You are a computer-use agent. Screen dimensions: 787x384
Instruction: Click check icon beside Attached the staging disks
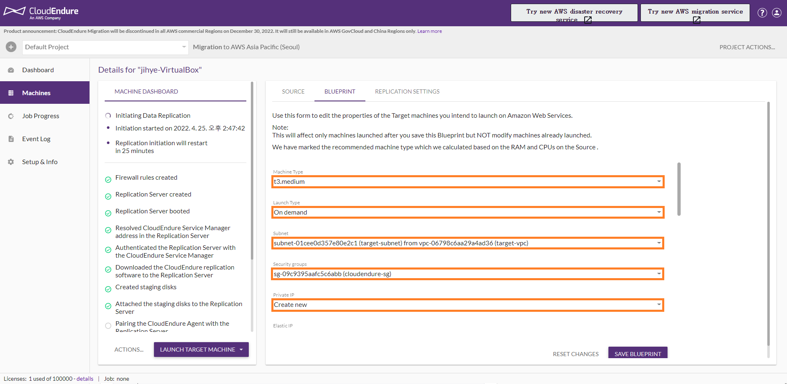click(108, 306)
